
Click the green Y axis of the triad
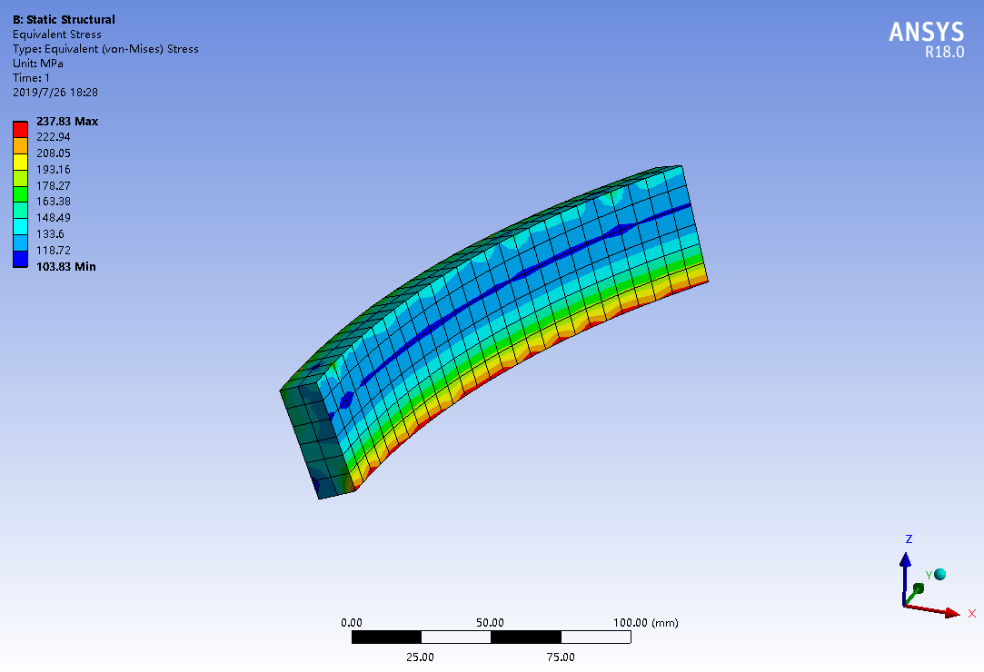pos(913,594)
